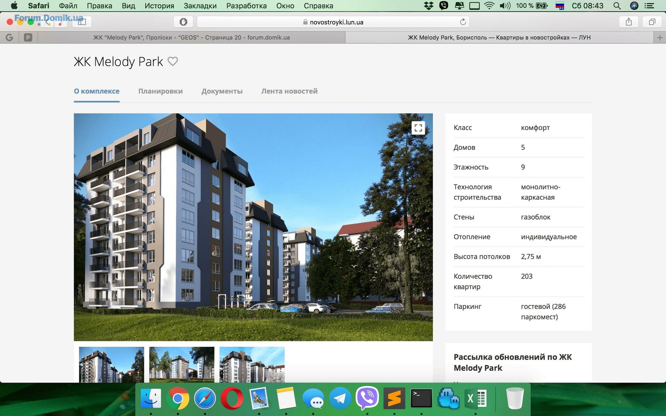Go to Лента новостей tab
The image size is (666, 416).
click(289, 91)
